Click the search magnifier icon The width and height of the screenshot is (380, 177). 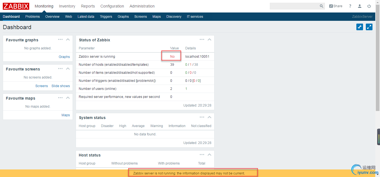322,6
